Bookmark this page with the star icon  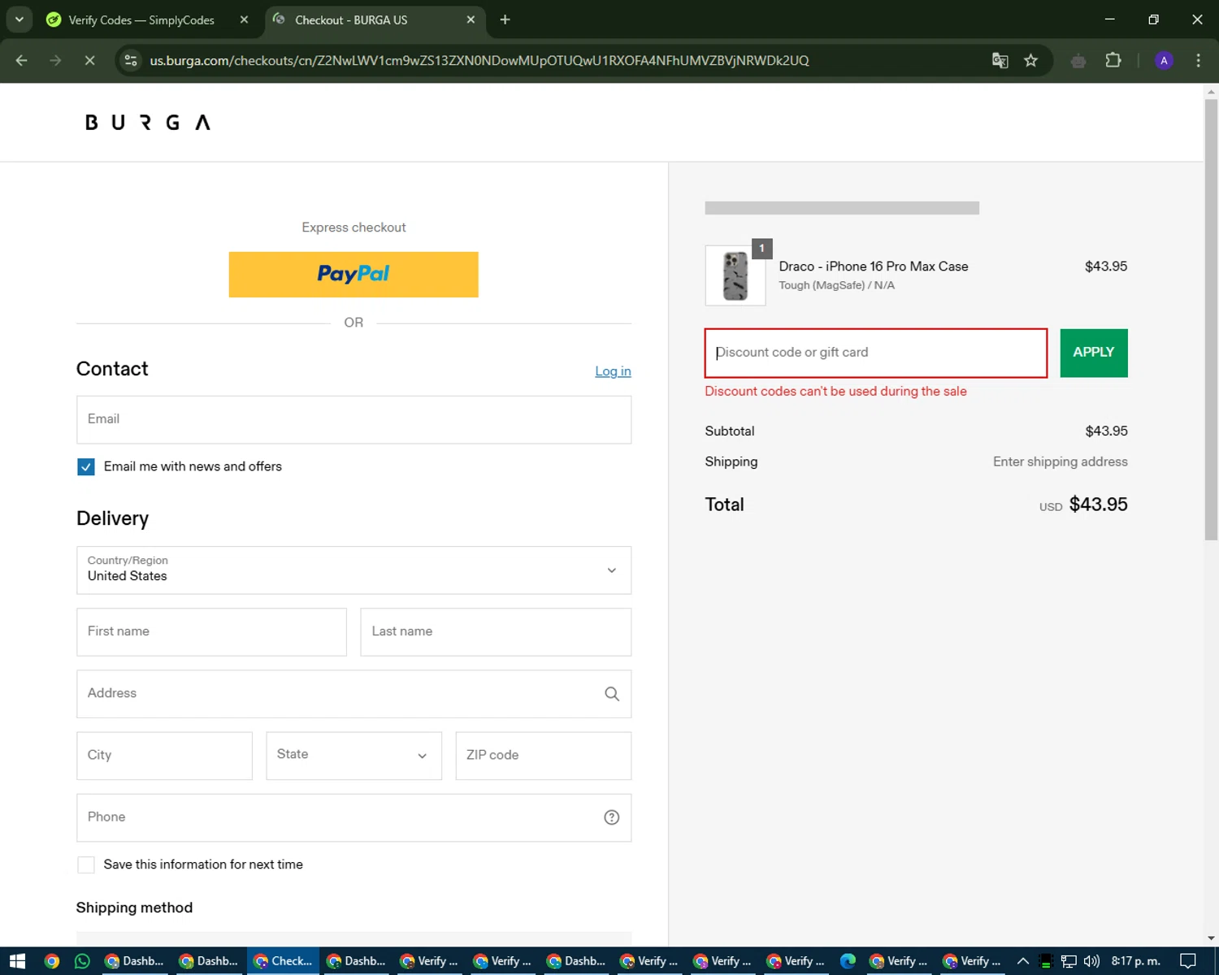click(x=1030, y=61)
